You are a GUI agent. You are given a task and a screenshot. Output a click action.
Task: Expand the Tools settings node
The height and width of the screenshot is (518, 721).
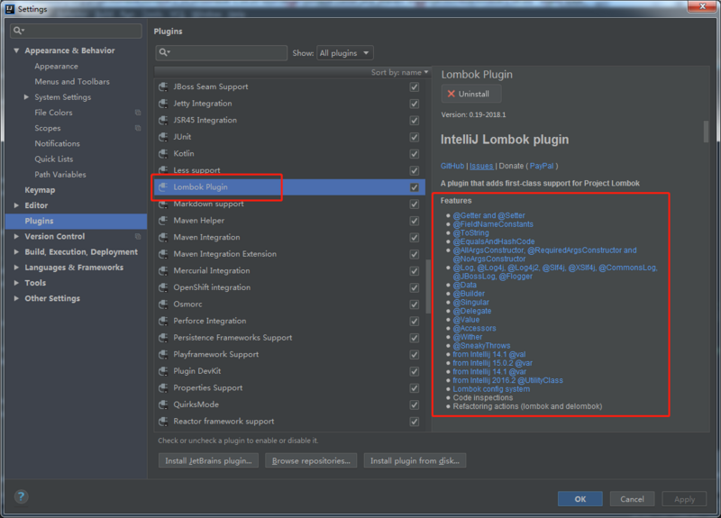16,283
